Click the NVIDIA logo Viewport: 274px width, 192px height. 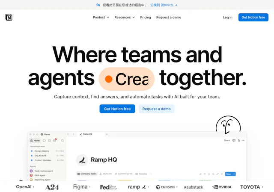coord(222,187)
